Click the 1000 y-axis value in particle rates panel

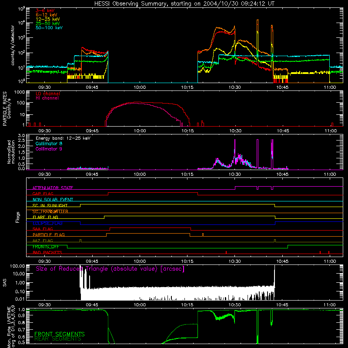coord(20,92)
